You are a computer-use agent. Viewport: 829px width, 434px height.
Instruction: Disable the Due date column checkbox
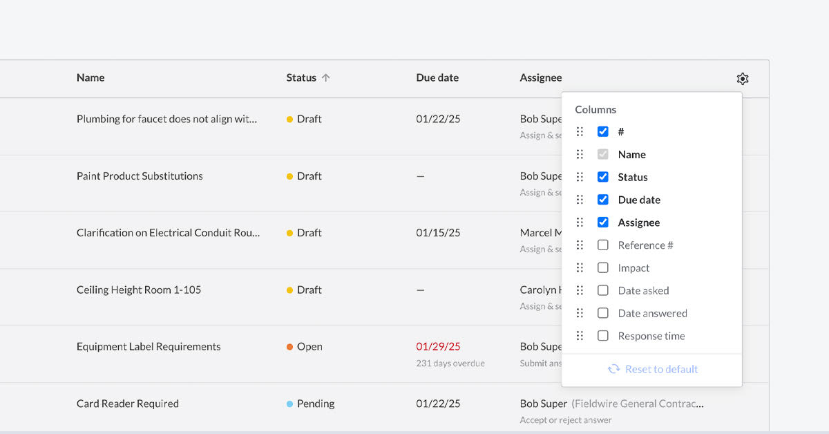click(x=603, y=200)
